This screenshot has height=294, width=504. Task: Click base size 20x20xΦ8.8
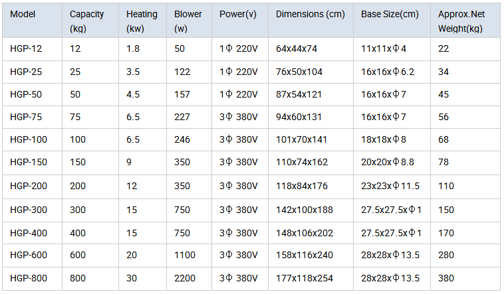click(388, 162)
